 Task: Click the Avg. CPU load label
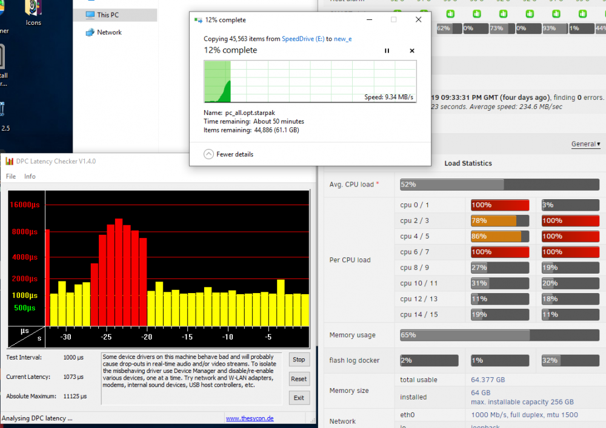click(351, 185)
